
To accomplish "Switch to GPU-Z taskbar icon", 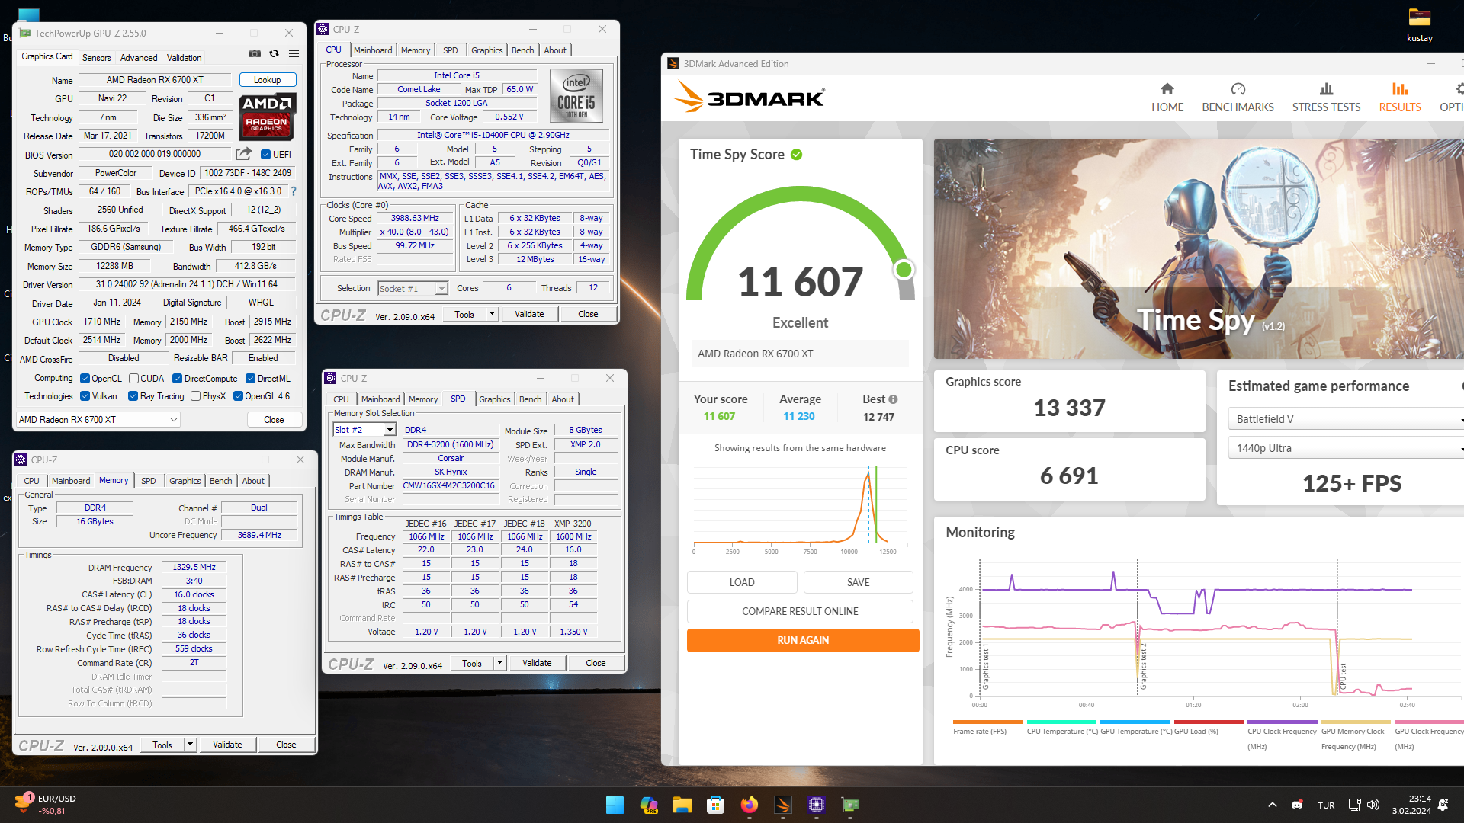I will tap(850, 805).
